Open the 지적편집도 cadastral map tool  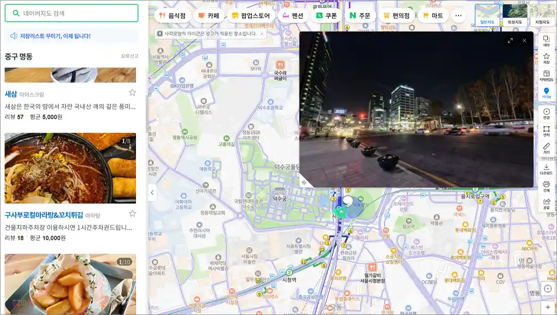pos(546,75)
